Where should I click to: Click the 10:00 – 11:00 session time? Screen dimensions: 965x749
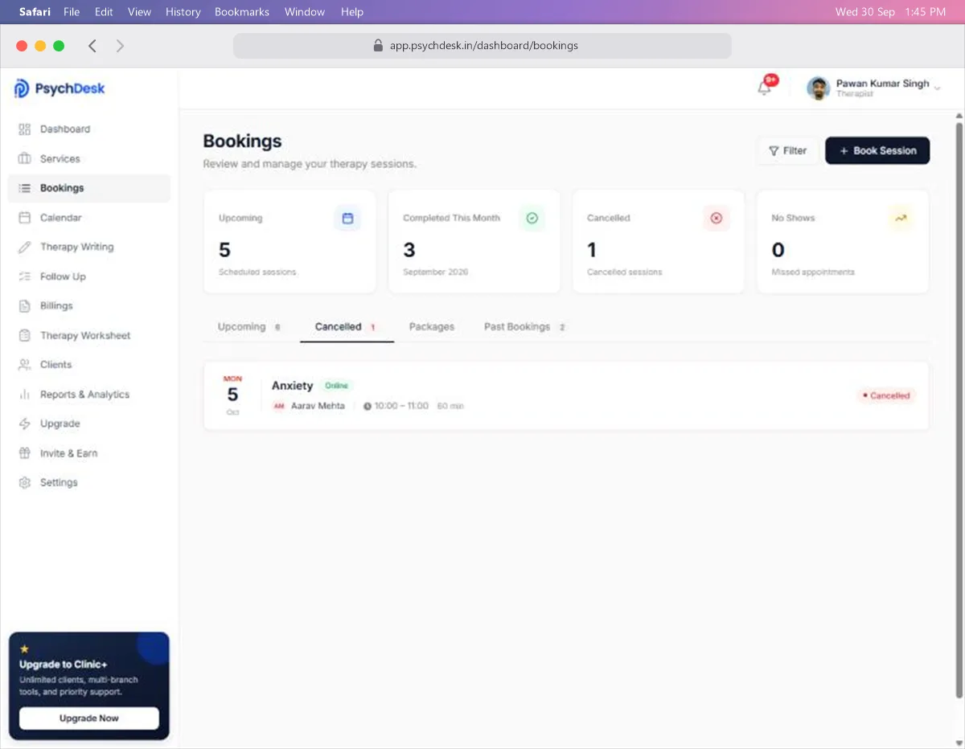pos(401,406)
